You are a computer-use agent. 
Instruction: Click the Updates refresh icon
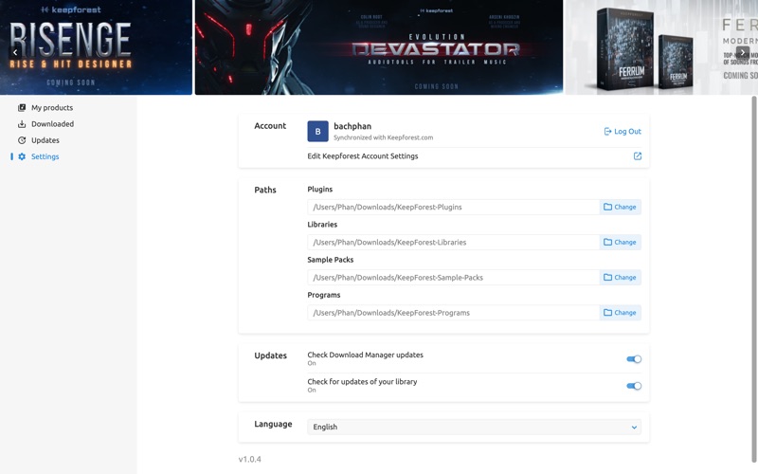22,140
